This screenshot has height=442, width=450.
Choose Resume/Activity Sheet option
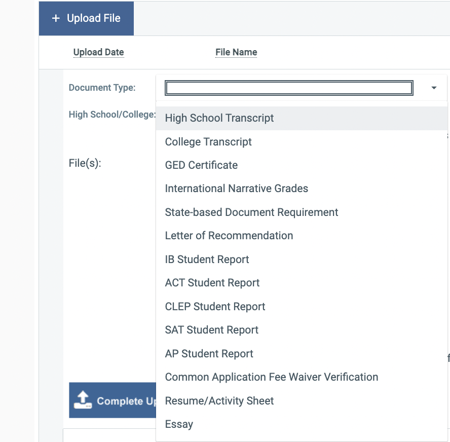click(x=219, y=401)
